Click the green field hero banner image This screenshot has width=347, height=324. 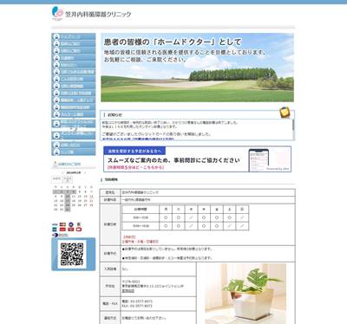(x=197, y=68)
